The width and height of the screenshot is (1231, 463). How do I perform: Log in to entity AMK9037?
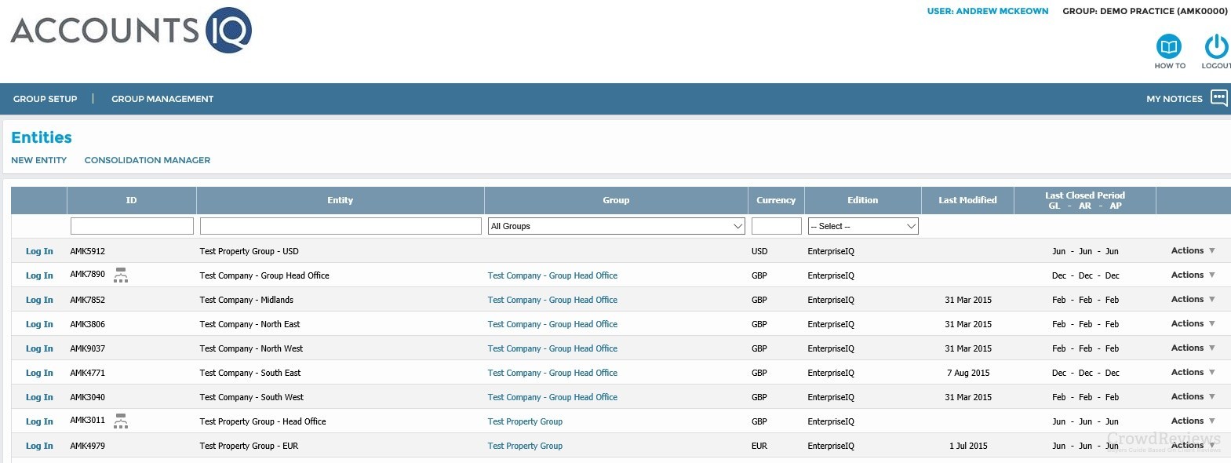point(39,348)
